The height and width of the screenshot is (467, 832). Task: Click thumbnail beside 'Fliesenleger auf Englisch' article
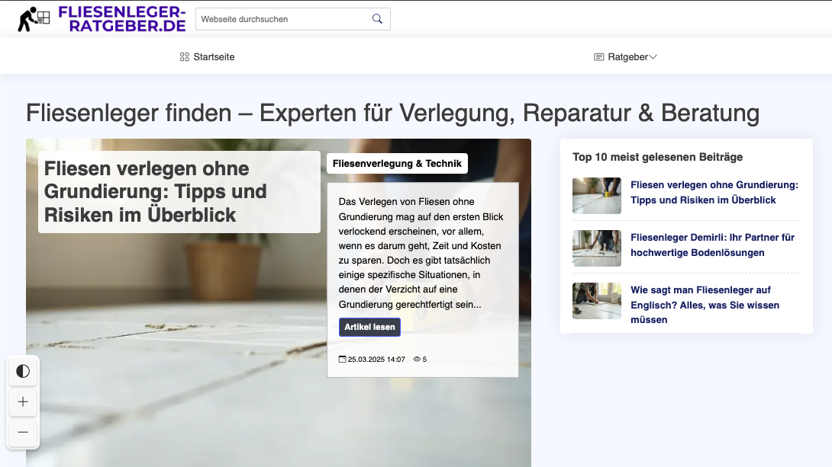click(597, 301)
